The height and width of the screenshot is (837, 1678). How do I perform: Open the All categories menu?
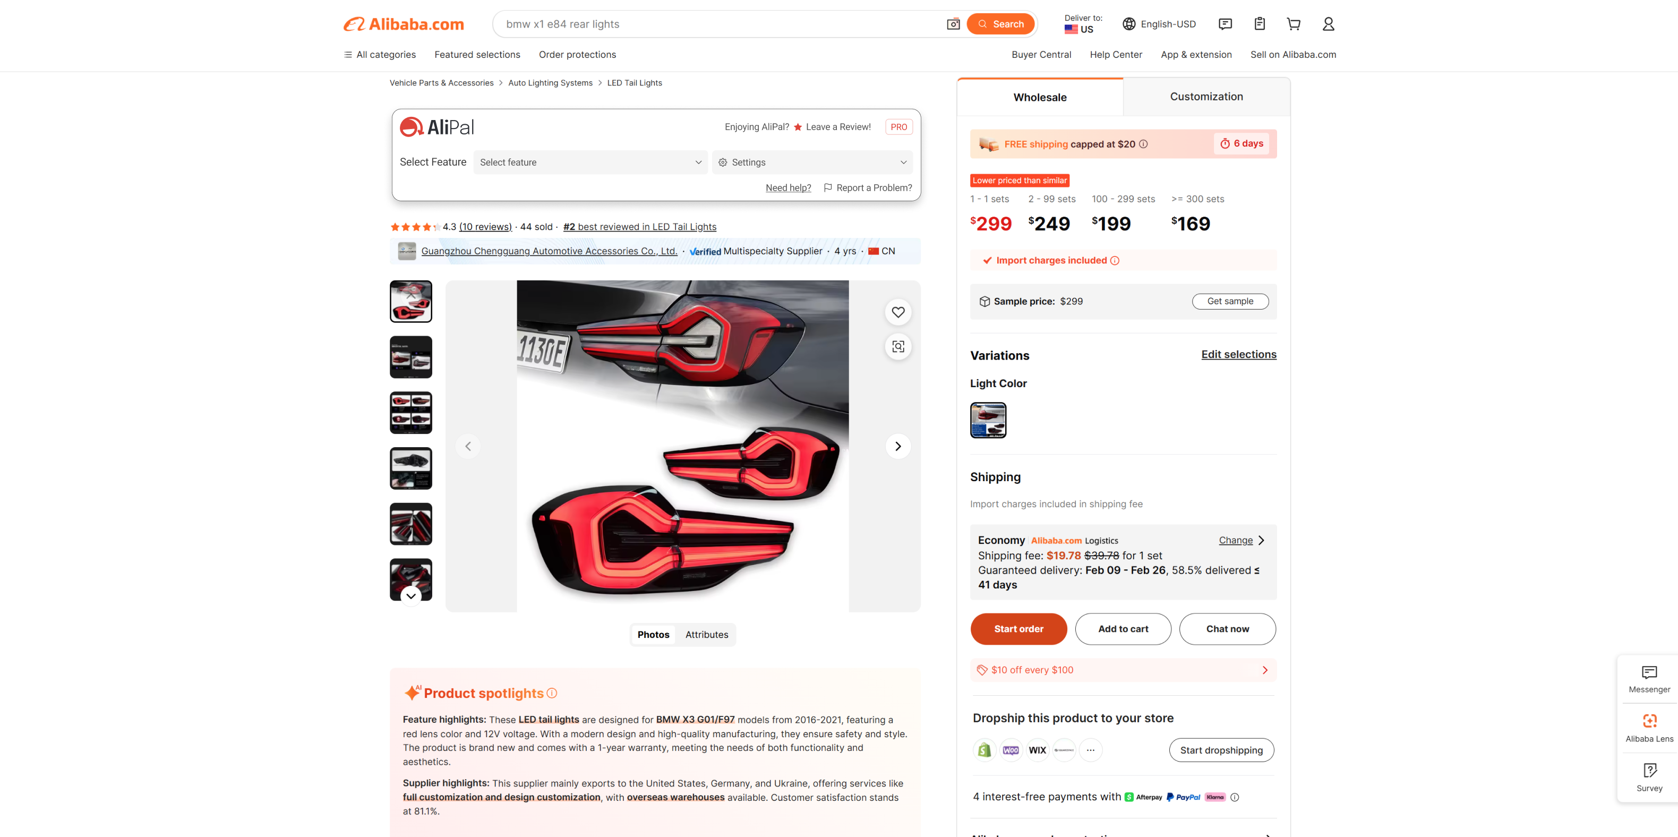click(x=380, y=55)
